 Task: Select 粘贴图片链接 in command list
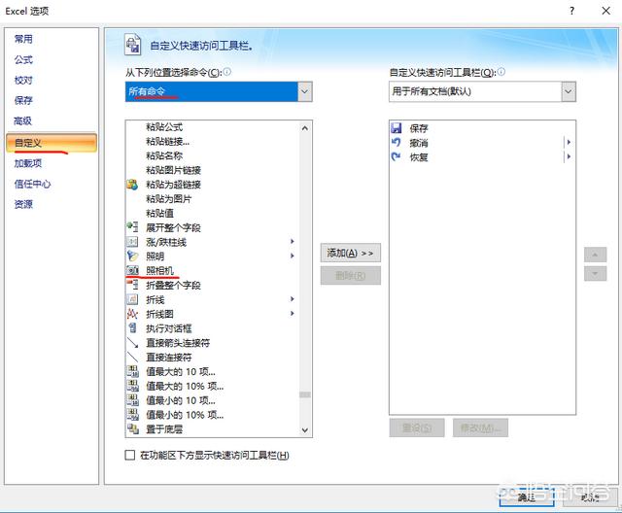tap(173, 170)
